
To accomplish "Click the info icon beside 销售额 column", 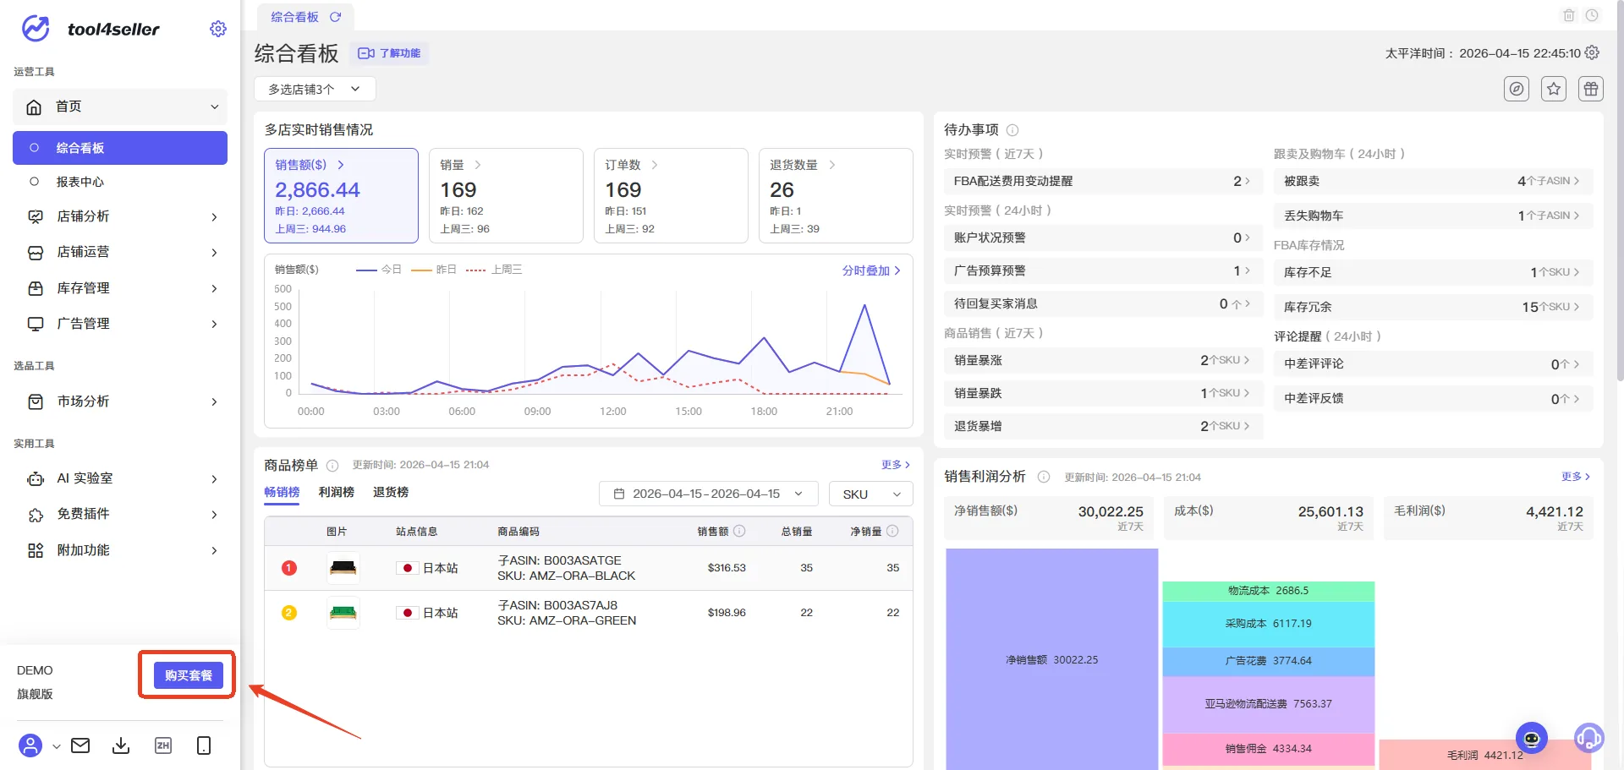I will 739,531.
